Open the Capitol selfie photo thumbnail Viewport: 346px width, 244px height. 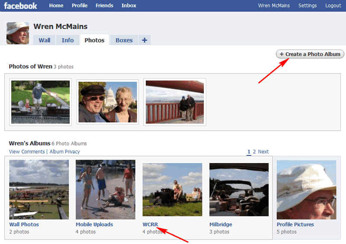pyautogui.click(x=108, y=102)
